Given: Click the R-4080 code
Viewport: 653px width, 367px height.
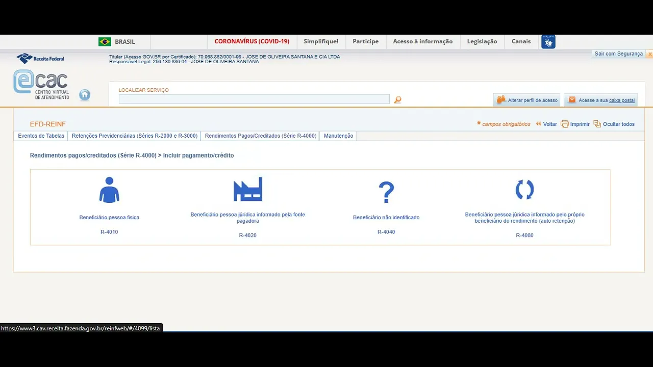Looking at the screenshot, I should pyautogui.click(x=524, y=235).
